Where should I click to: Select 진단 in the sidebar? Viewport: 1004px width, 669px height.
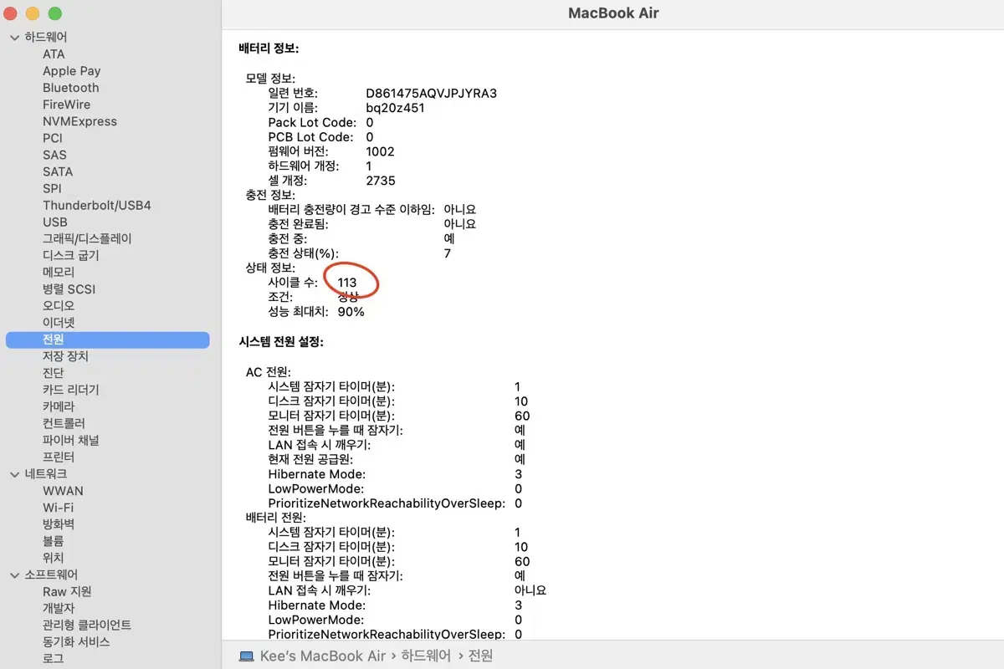click(53, 373)
